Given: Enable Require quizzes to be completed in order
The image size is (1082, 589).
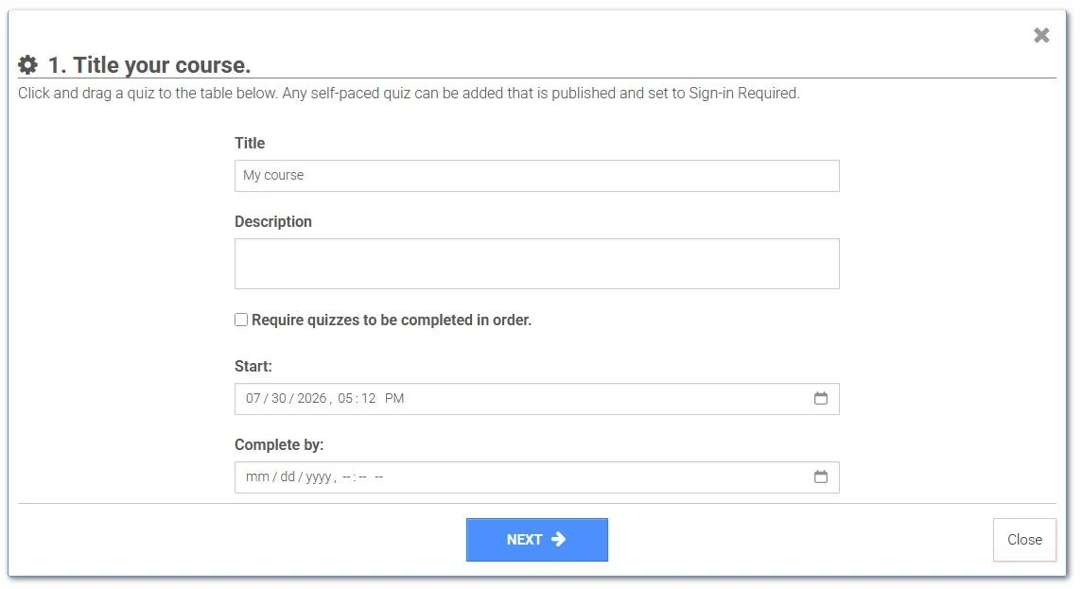Looking at the screenshot, I should pos(241,320).
